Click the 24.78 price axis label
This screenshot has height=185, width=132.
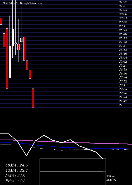tap(123, 70)
